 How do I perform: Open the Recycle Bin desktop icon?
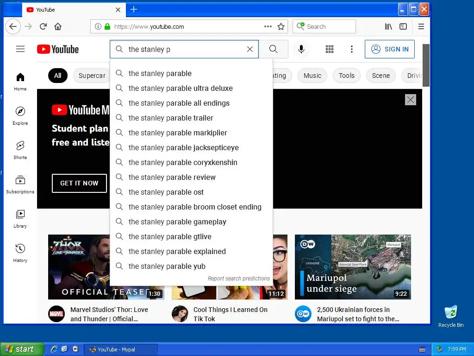click(x=451, y=316)
